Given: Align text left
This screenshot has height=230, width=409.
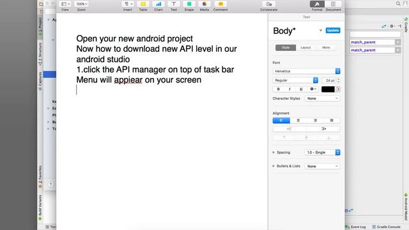Looking at the screenshot, I should click(x=281, y=120).
